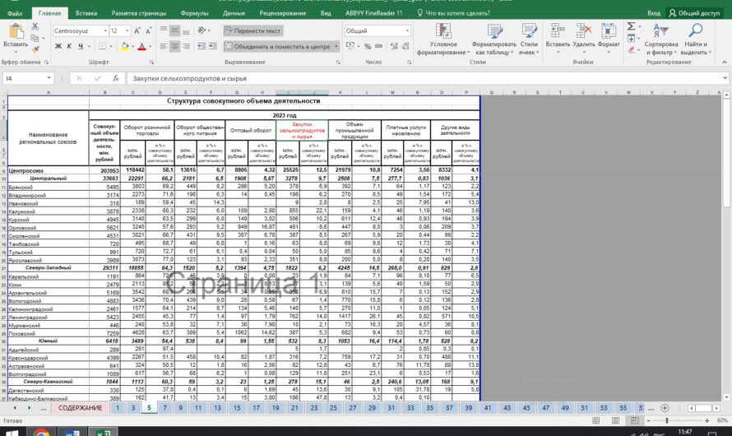Viewport: 732px width, 436px height.
Task: Toggle bold Ж formatting
Action: click(58, 46)
